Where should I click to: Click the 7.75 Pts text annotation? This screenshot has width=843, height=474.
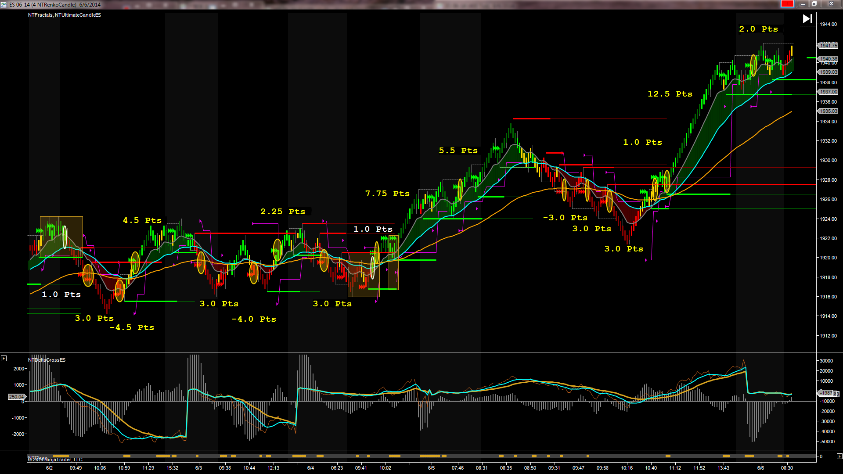387,194
